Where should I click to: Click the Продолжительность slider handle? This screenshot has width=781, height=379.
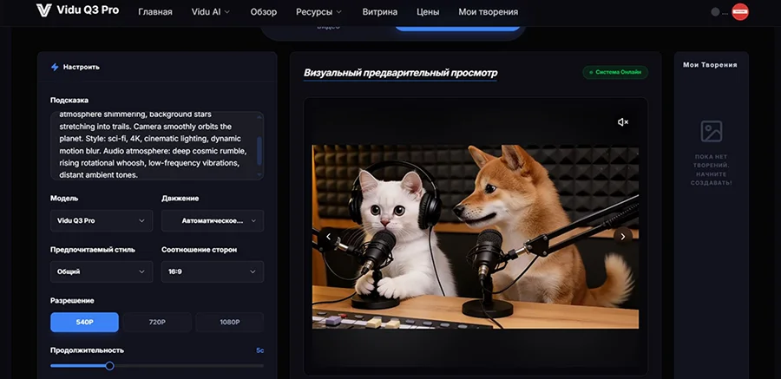[109, 366]
